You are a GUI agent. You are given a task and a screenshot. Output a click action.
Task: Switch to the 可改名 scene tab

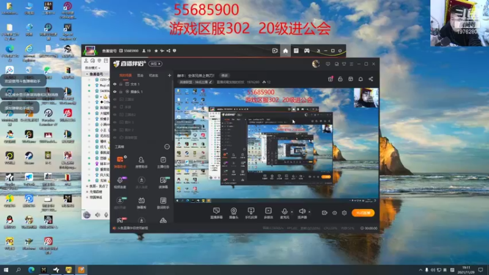point(153,75)
